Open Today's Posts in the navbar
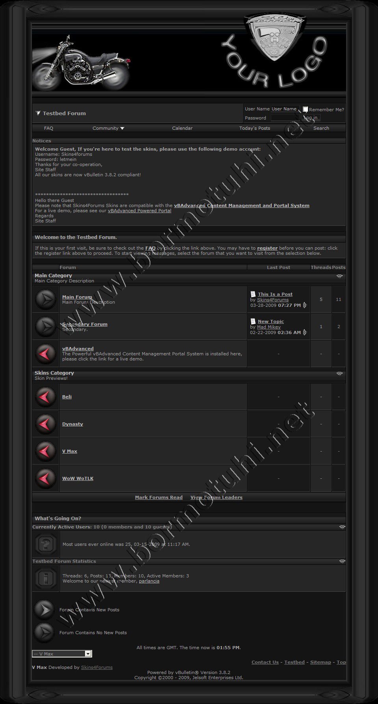Image resolution: width=378 pixels, height=704 pixels. click(255, 128)
